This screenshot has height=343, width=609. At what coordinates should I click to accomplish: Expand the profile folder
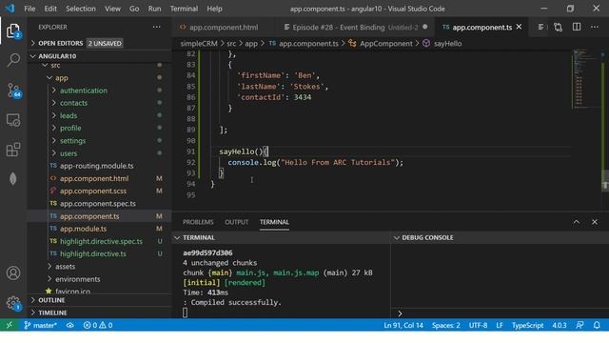tap(99, 128)
